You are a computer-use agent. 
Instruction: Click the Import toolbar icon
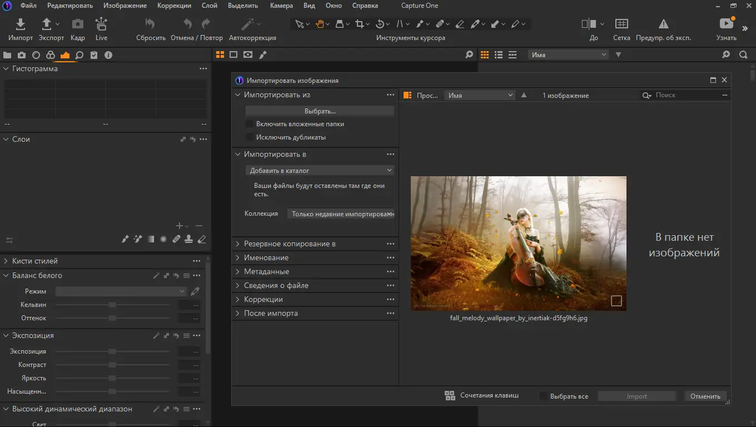coord(21,24)
